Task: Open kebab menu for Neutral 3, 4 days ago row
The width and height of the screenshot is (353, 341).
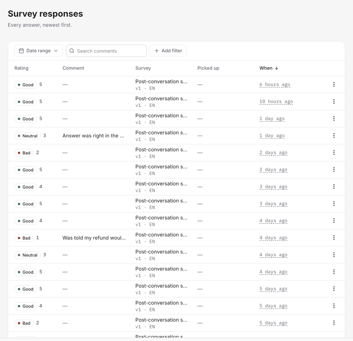Action: (x=334, y=255)
